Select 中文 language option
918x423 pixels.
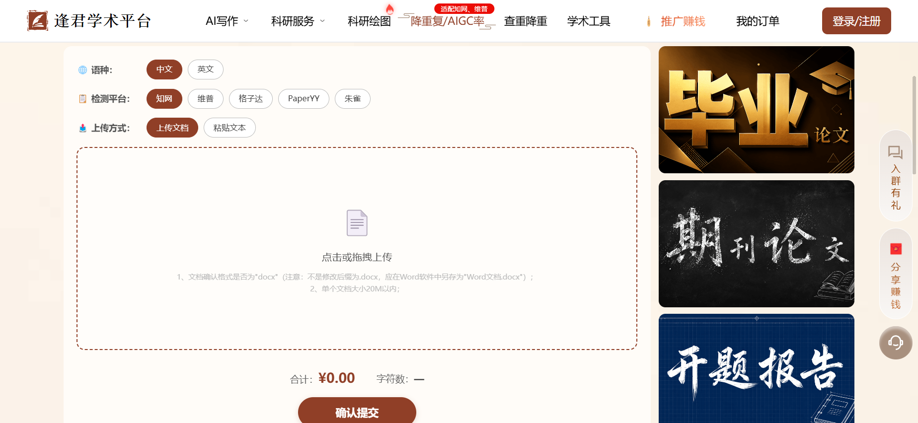pyautogui.click(x=164, y=70)
